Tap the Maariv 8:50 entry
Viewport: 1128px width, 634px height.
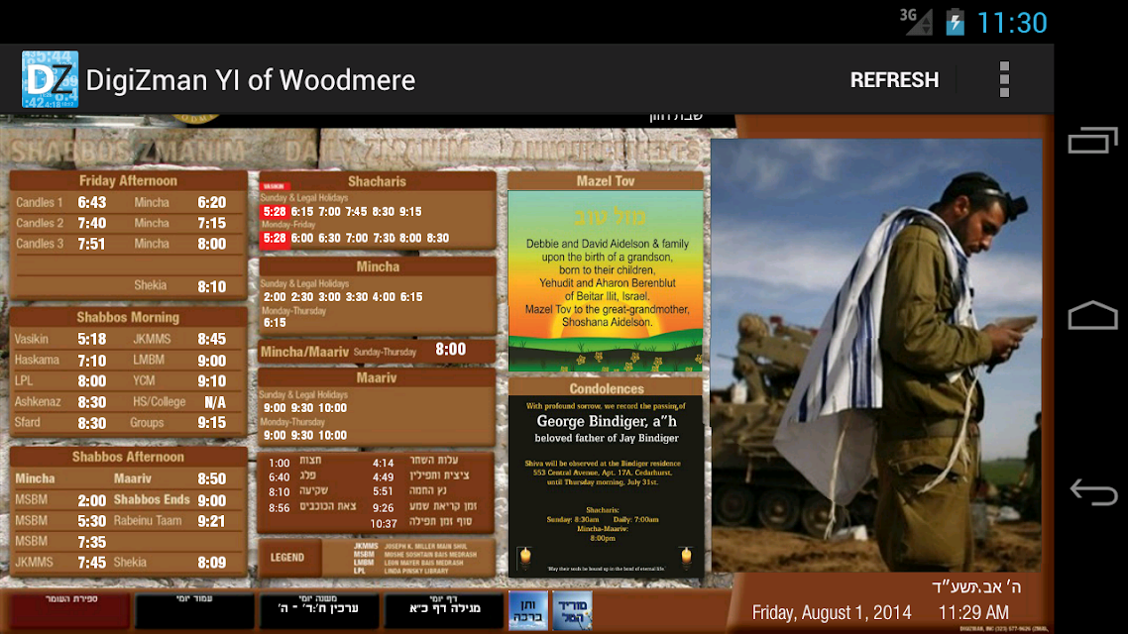[x=169, y=478]
